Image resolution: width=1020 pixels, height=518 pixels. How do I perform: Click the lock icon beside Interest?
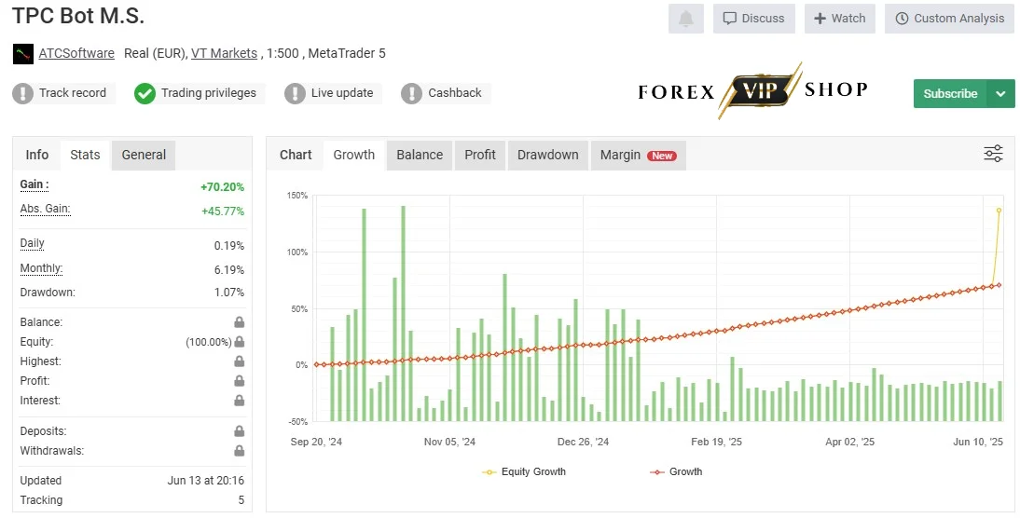click(x=240, y=401)
